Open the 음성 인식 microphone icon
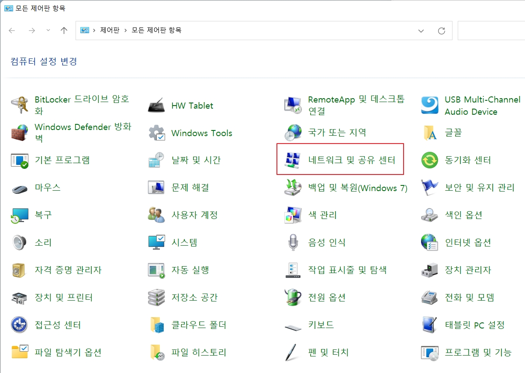This screenshot has width=525, height=373. 293,243
